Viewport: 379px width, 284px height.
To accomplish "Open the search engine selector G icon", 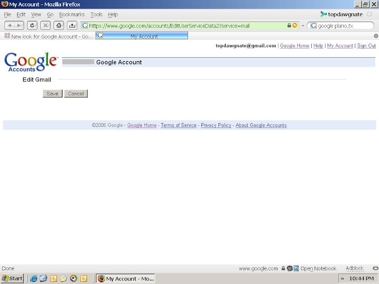I will (313, 26).
